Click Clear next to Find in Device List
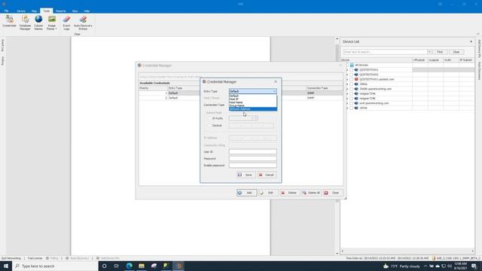Screen dimensions: 482x271 (456, 52)
